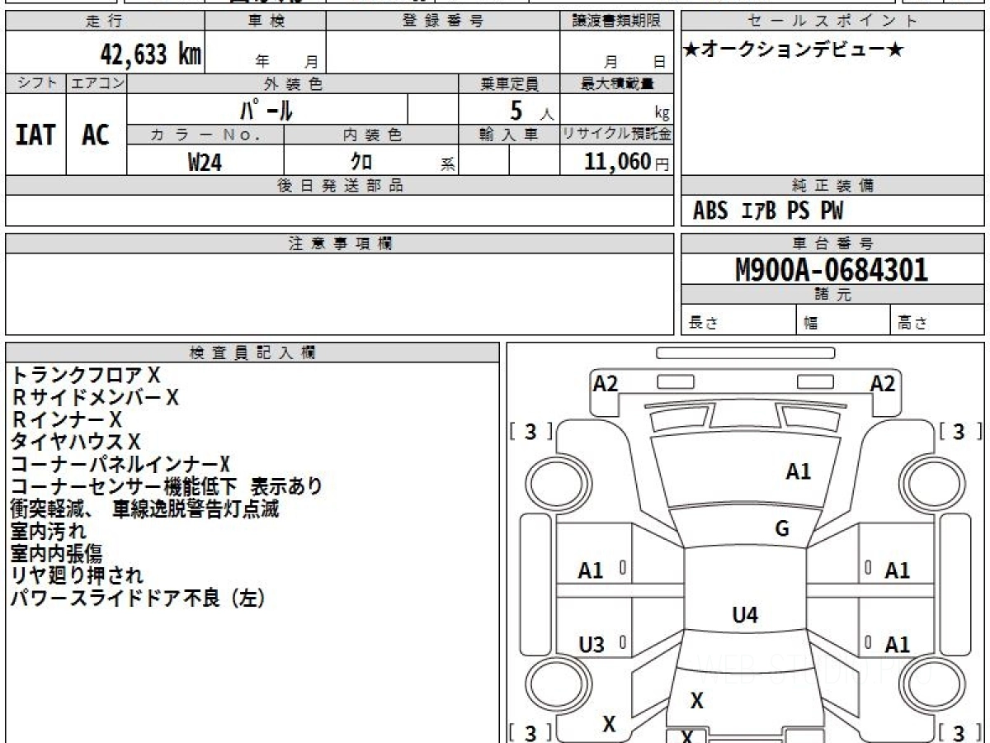Select the note 室内汚れ
This screenshot has height=743, width=990.
click(48, 531)
